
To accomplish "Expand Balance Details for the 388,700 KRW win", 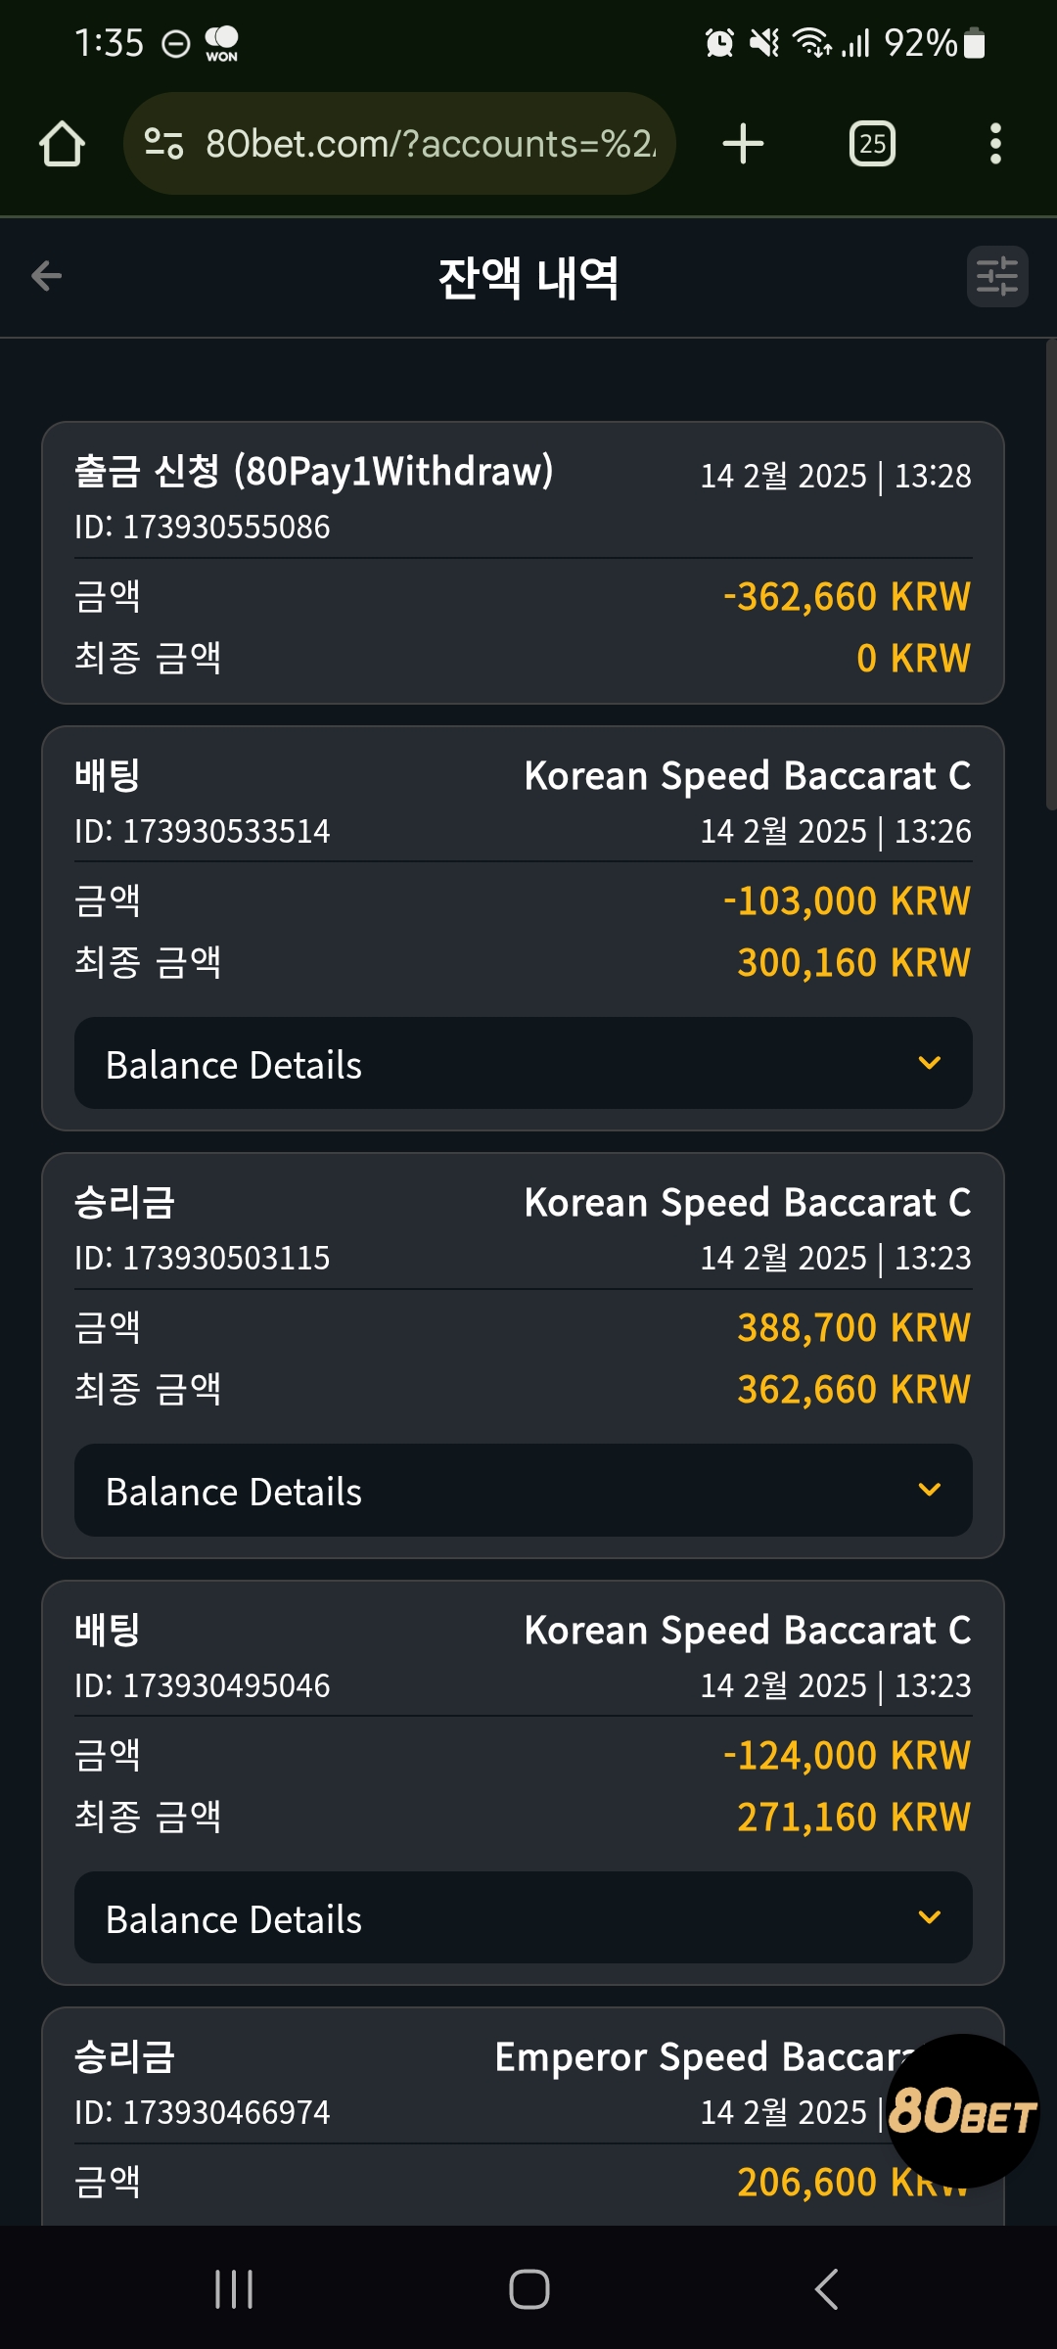I will tap(524, 1491).
